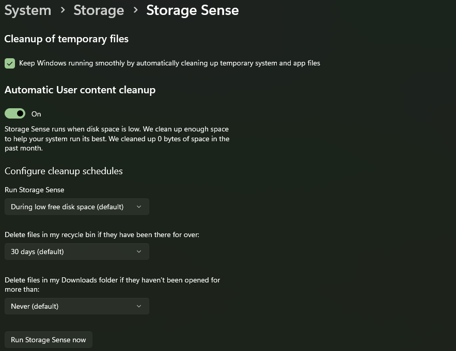
Task: Click the breadcrumb arrow before Storage Sense
Action: click(x=135, y=10)
